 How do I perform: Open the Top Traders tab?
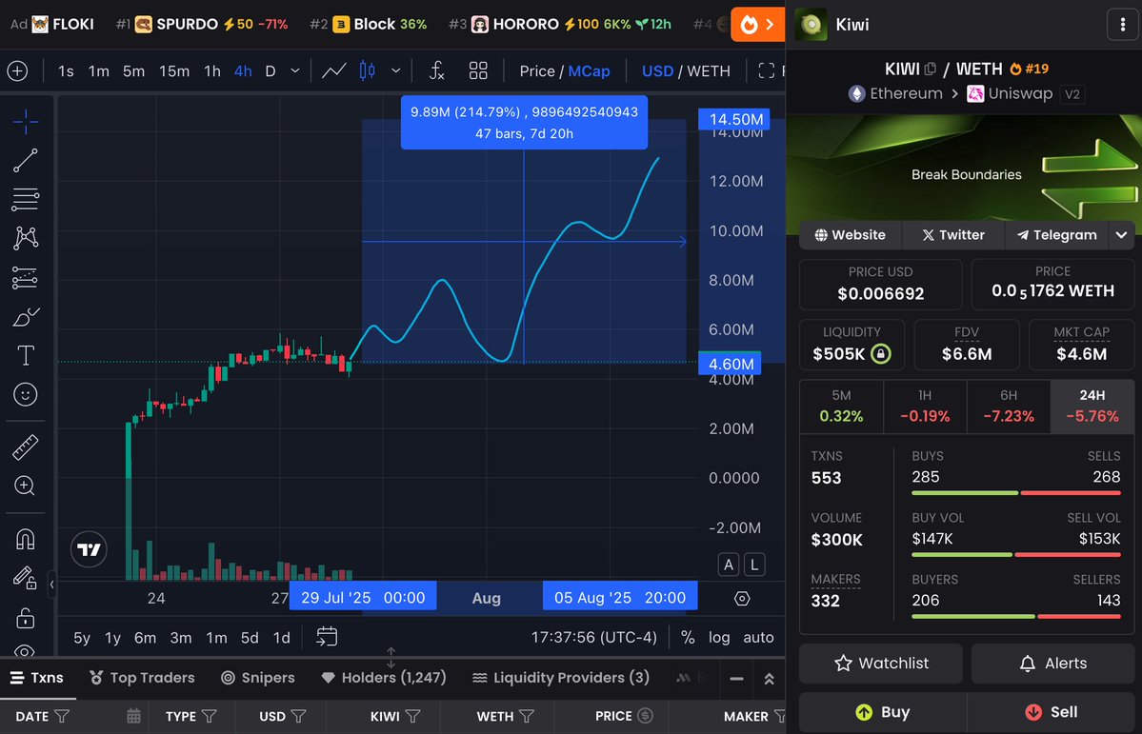click(142, 678)
